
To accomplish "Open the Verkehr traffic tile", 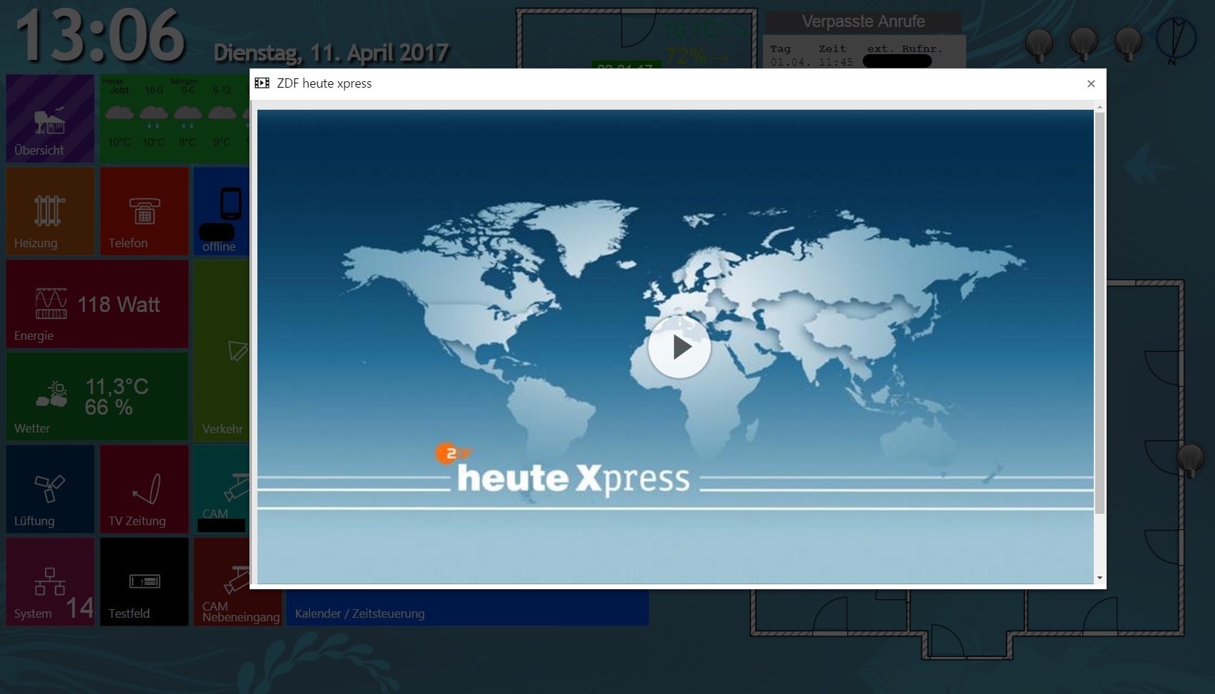I will (x=222, y=350).
